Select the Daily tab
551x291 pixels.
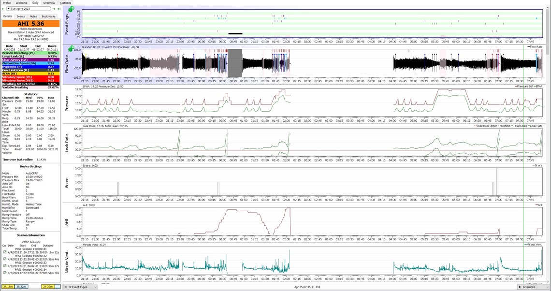[35, 2]
